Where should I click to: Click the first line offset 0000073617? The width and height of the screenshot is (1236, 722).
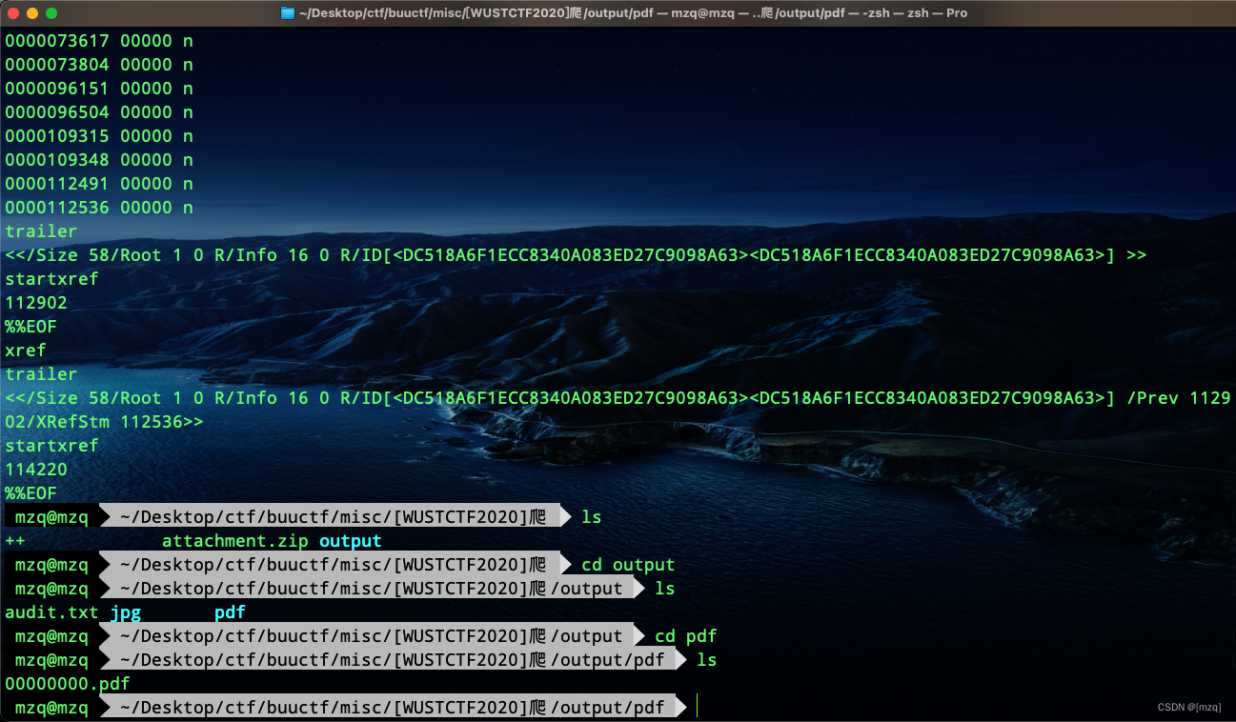[x=57, y=41]
